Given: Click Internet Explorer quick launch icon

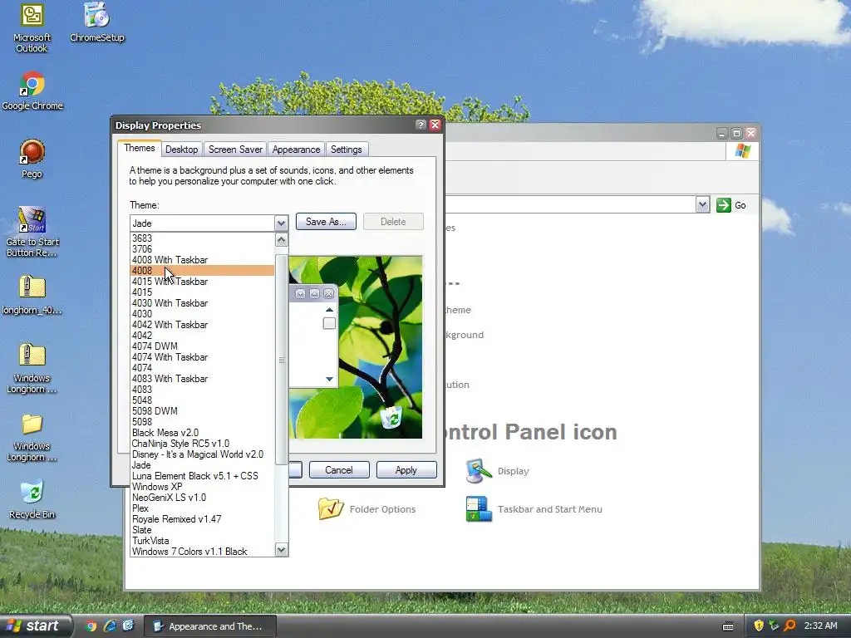Looking at the screenshot, I should pyautogui.click(x=110, y=626).
